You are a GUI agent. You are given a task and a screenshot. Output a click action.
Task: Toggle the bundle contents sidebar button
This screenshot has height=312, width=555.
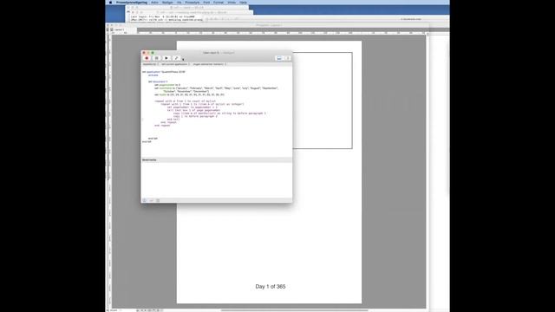pos(288,58)
